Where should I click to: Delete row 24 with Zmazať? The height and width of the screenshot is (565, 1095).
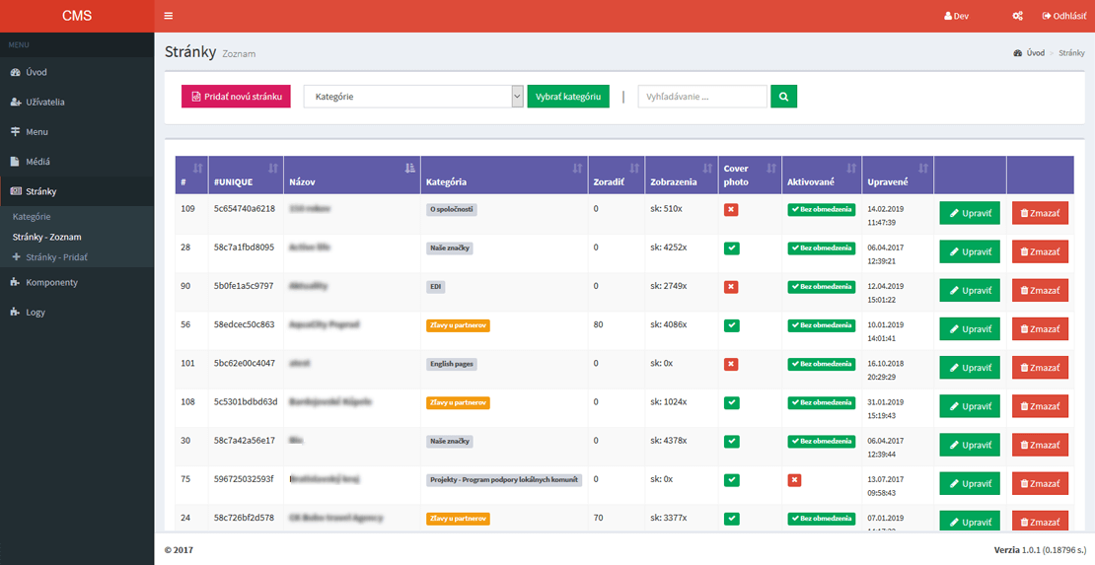1041,523
